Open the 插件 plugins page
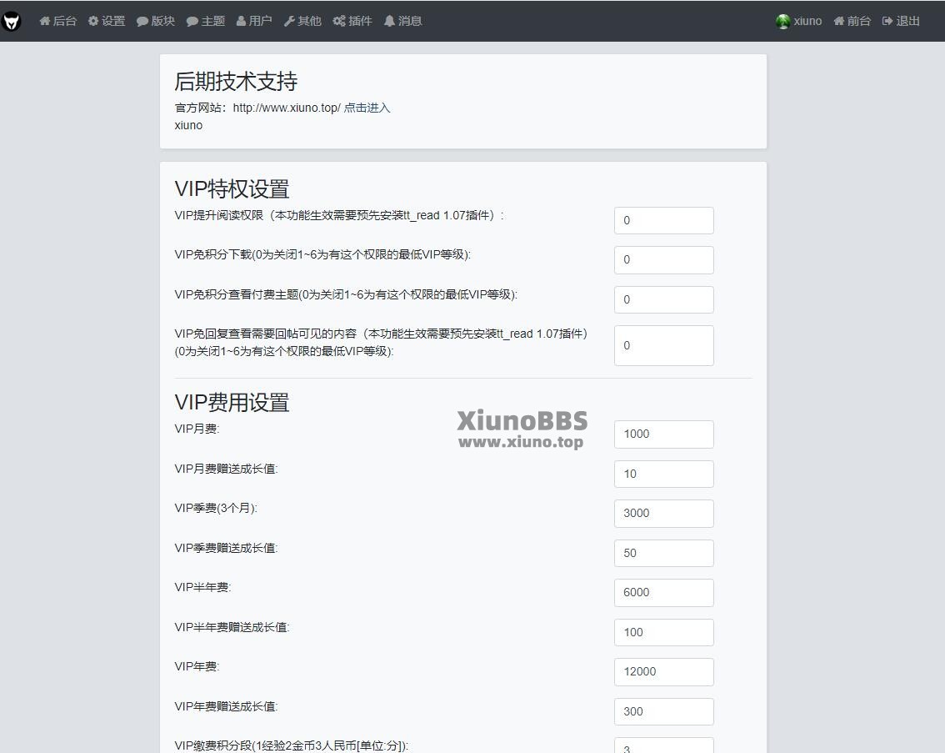 click(352, 21)
